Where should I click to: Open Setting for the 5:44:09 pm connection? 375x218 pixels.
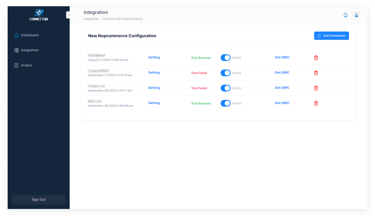click(154, 103)
